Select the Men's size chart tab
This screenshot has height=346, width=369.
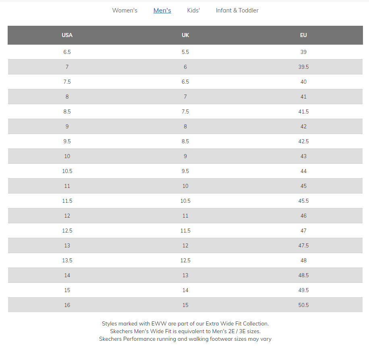pos(162,10)
